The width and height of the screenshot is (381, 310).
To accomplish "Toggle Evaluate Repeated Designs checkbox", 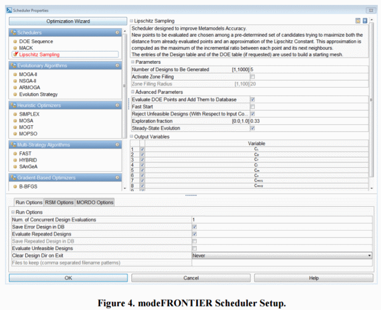I will [x=194, y=234].
